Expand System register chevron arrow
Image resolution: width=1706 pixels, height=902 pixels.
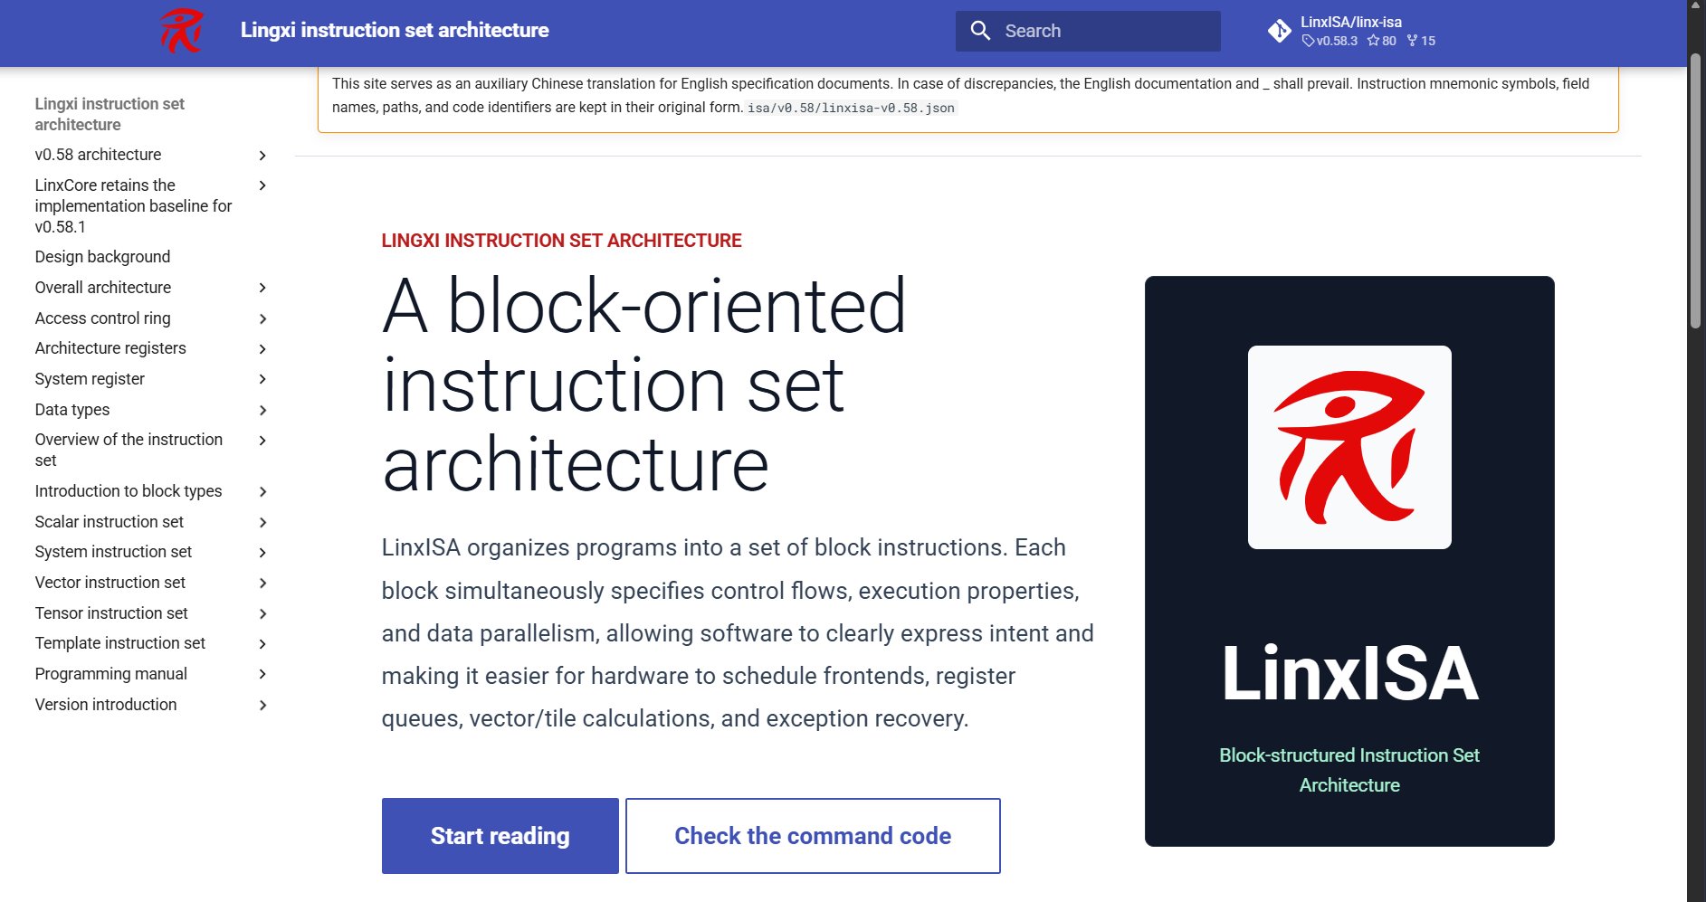coord(262,379)
